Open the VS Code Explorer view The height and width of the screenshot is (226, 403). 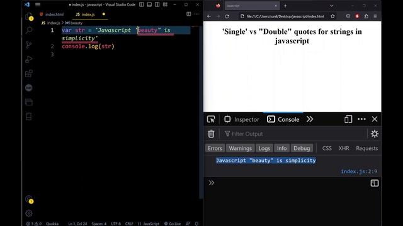tap(29, 17)
